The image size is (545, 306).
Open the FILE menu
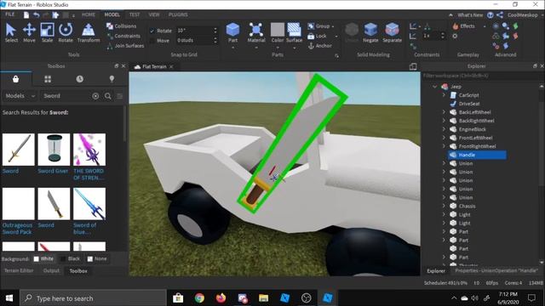point(9,14)
